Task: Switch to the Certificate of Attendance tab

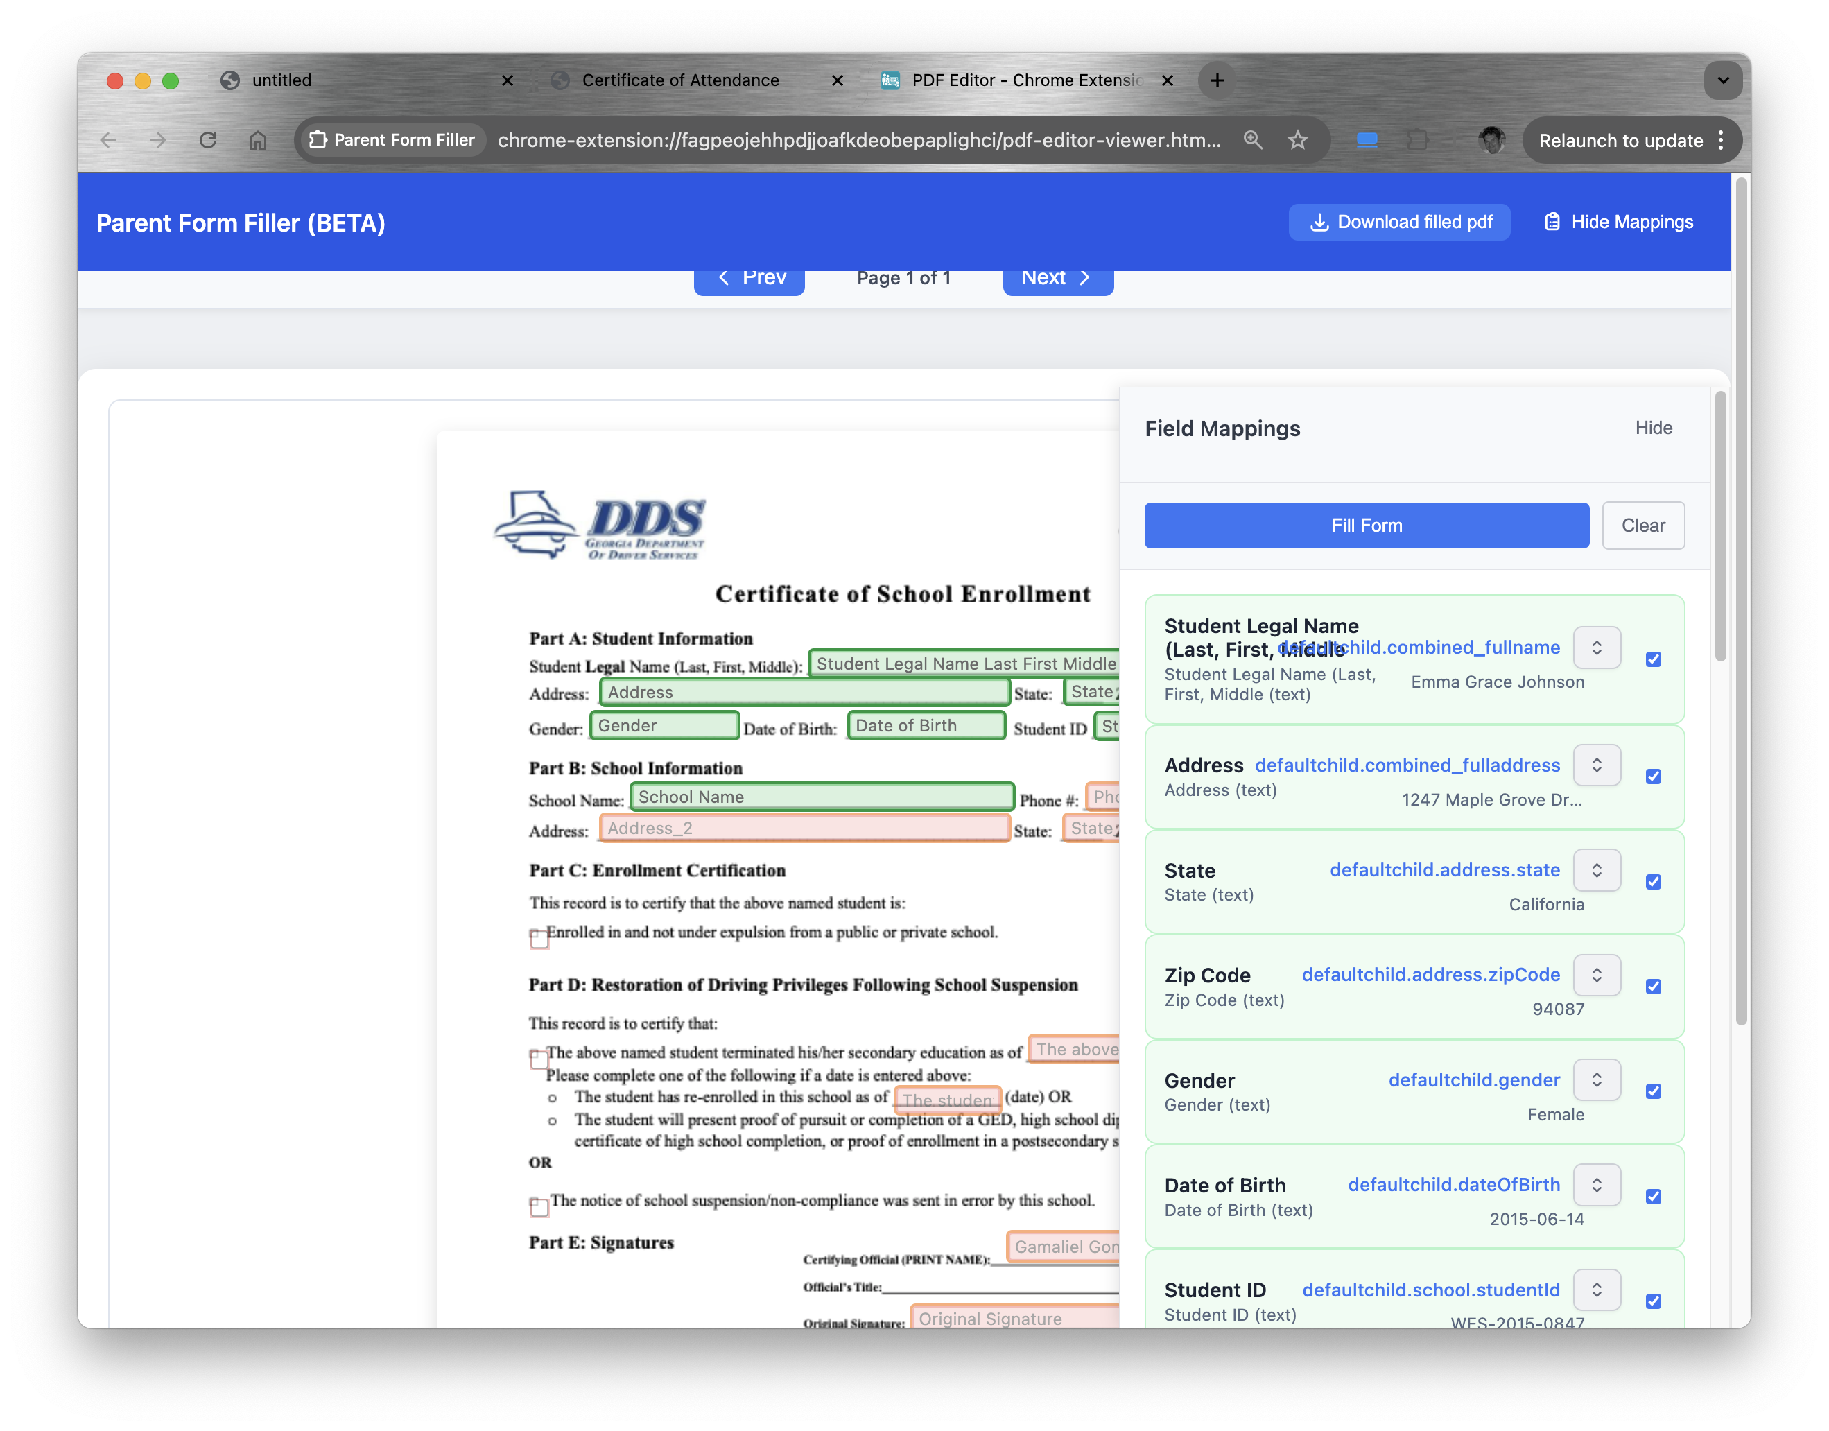Action: click(x=681, y=80)
